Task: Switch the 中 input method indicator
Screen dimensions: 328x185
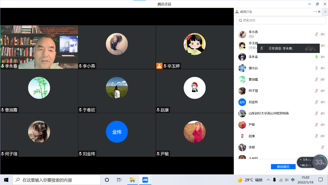Action: click(293, 180)
